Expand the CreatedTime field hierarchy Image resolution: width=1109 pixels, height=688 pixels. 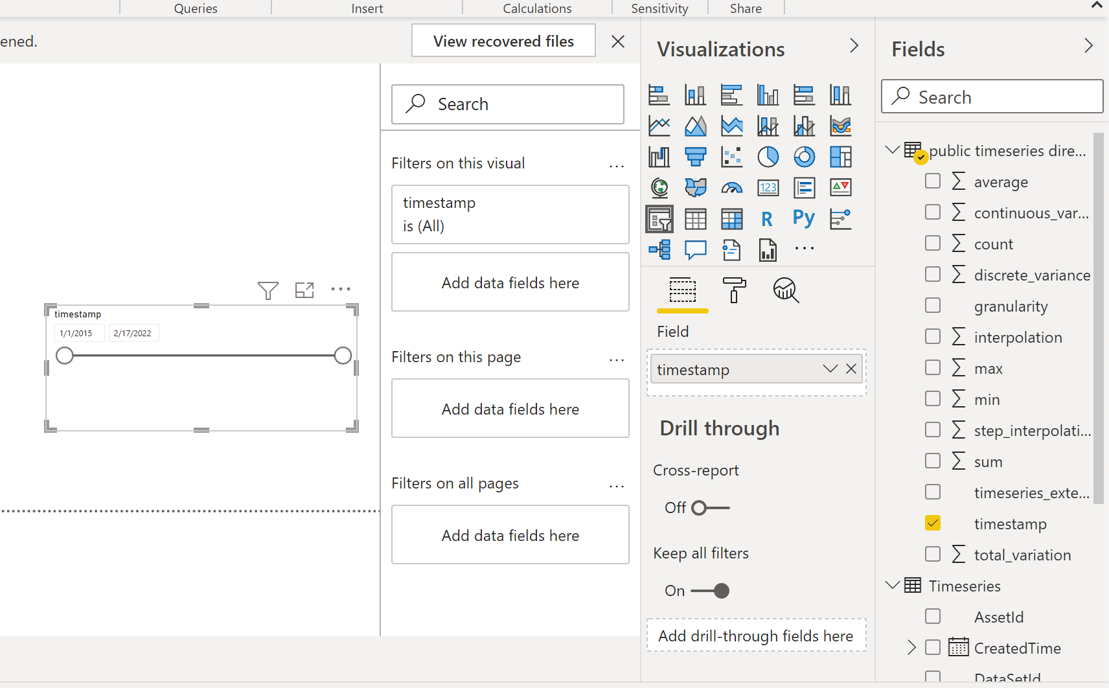[911, 647]
